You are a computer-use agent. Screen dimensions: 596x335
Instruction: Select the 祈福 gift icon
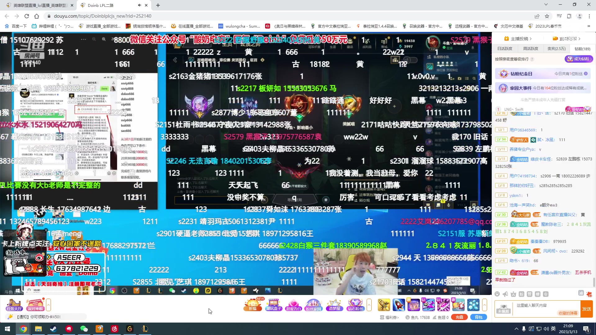[x=252, y=305]
